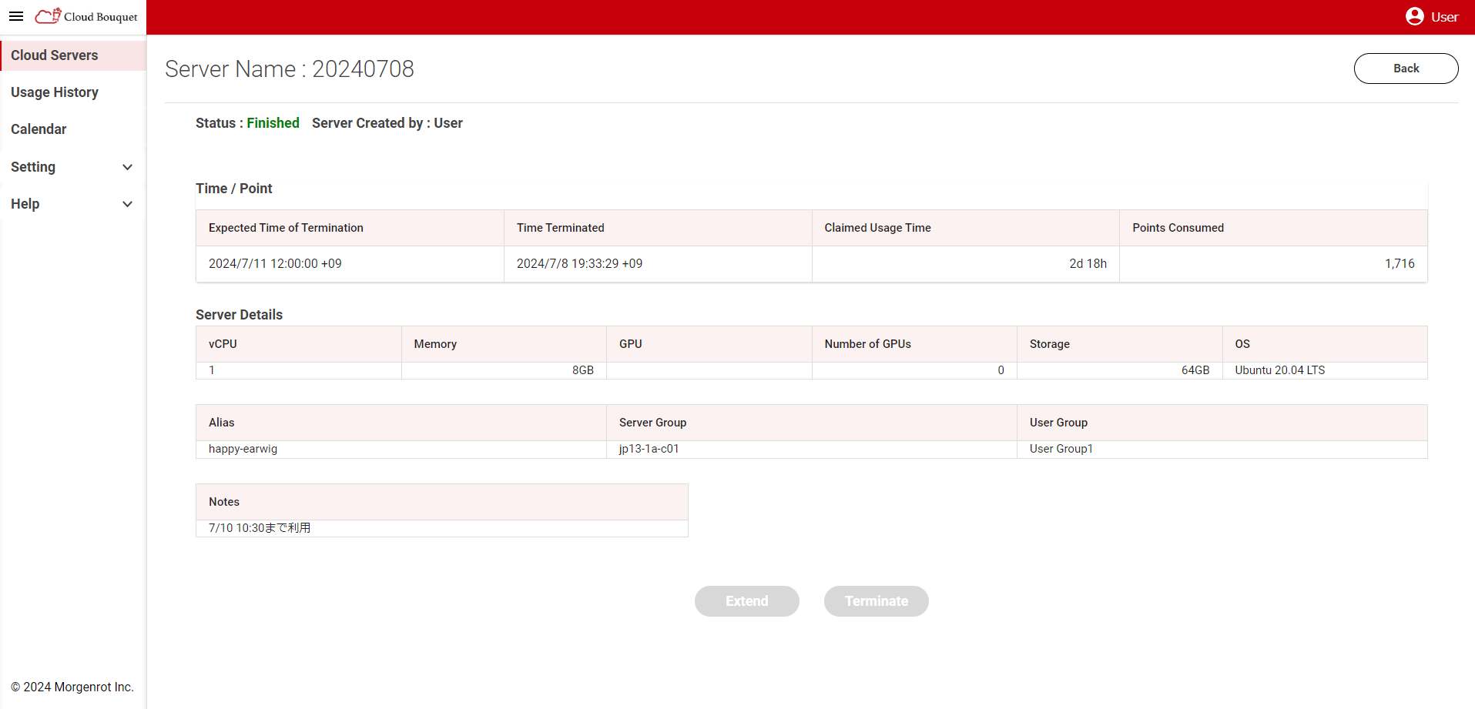1475x709 pixels.
Task: Click the Time / Point section title
Action: [x=233, y=189]
